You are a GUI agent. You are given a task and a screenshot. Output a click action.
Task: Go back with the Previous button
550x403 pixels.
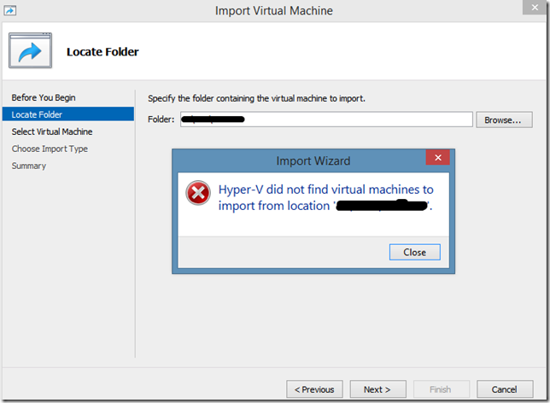click(314, 389)
